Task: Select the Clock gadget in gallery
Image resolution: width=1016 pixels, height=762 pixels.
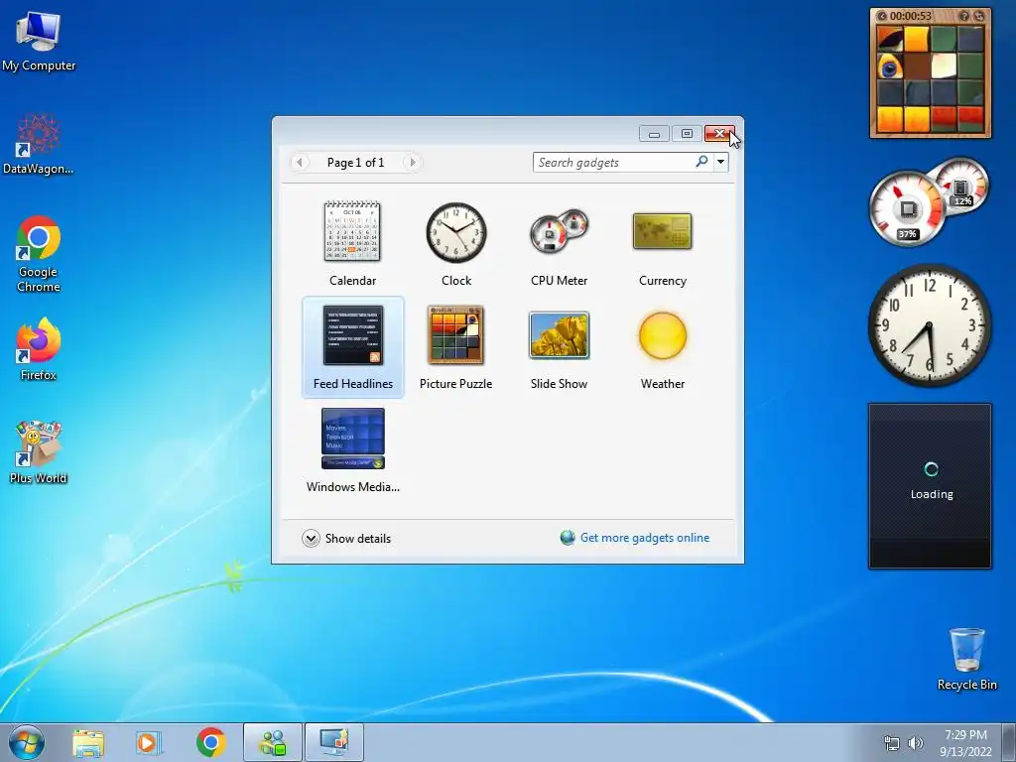Action: pos(456,244)
